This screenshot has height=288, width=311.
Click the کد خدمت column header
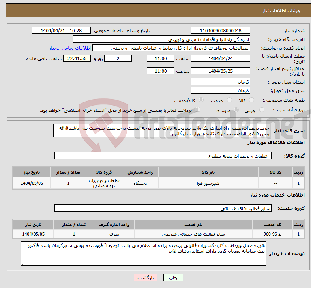pos(273,225)
